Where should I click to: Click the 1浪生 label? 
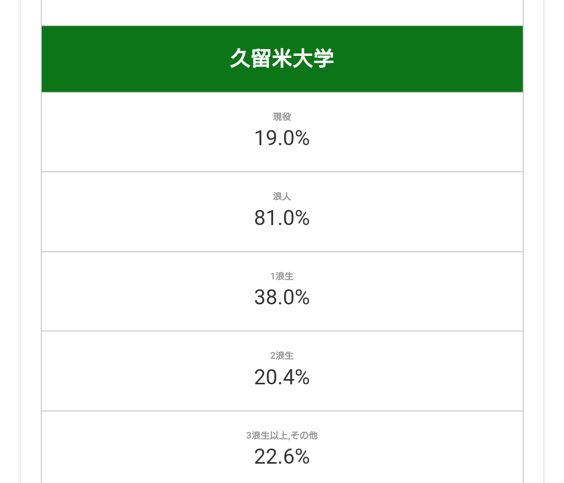[x=282, y=276]
